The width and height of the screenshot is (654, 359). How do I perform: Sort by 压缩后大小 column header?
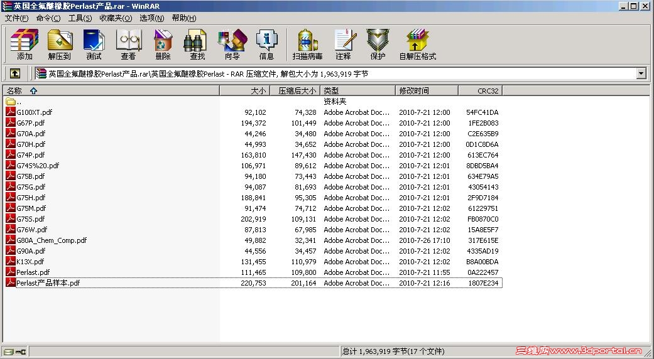pos(295,90)
